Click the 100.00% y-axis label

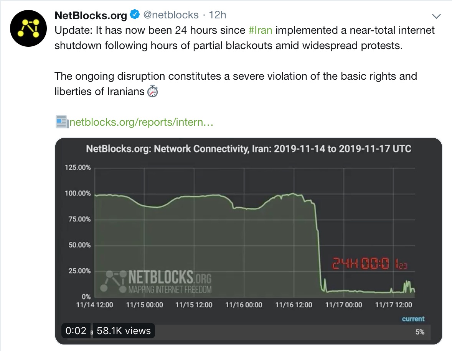point(78,194)
